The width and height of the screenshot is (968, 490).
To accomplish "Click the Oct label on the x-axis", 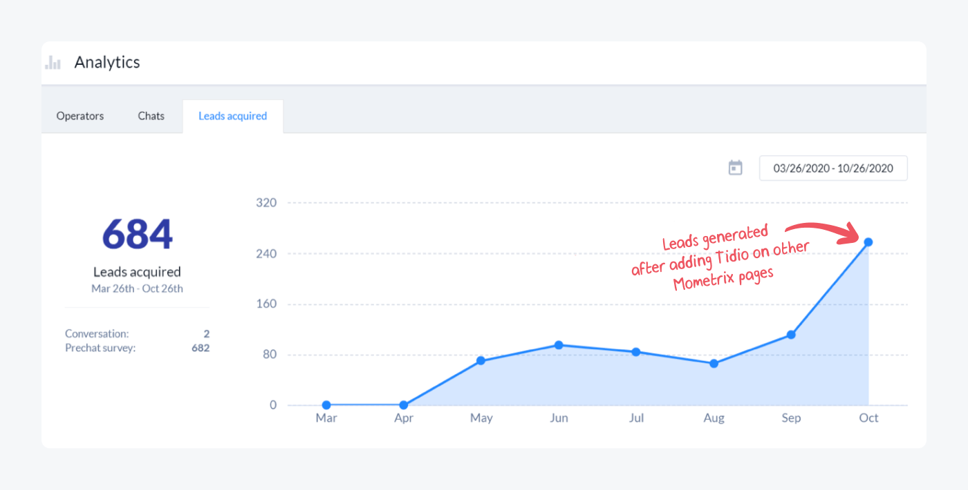I will coord(868,418).
